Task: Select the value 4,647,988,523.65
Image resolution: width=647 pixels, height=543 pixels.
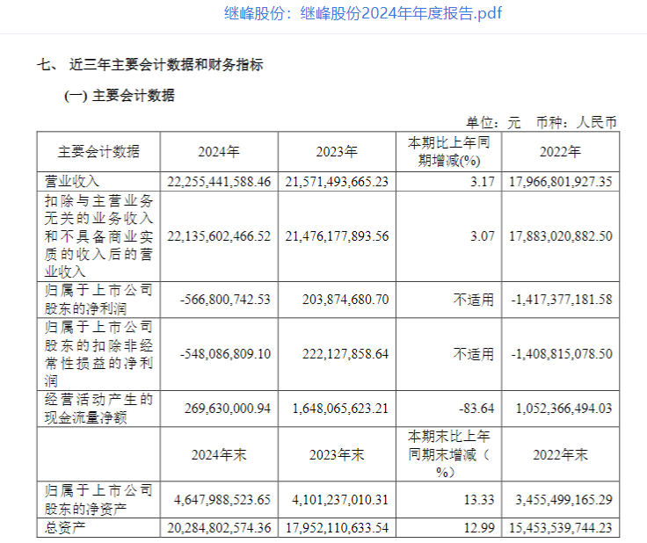Action: [222, 500]
